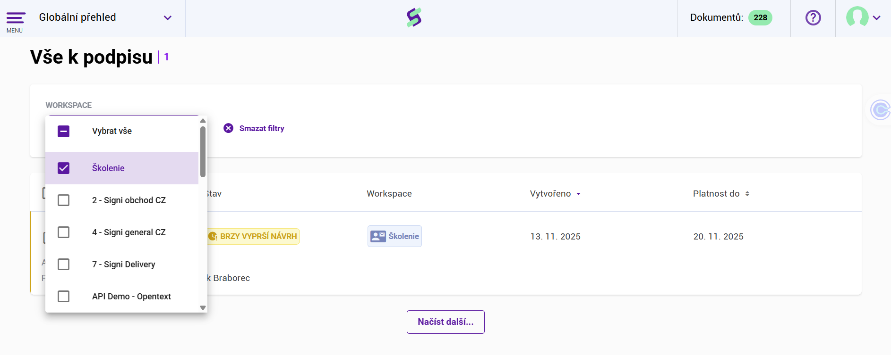Toggle the Vybrat vše checkbox

pos(63,131)
